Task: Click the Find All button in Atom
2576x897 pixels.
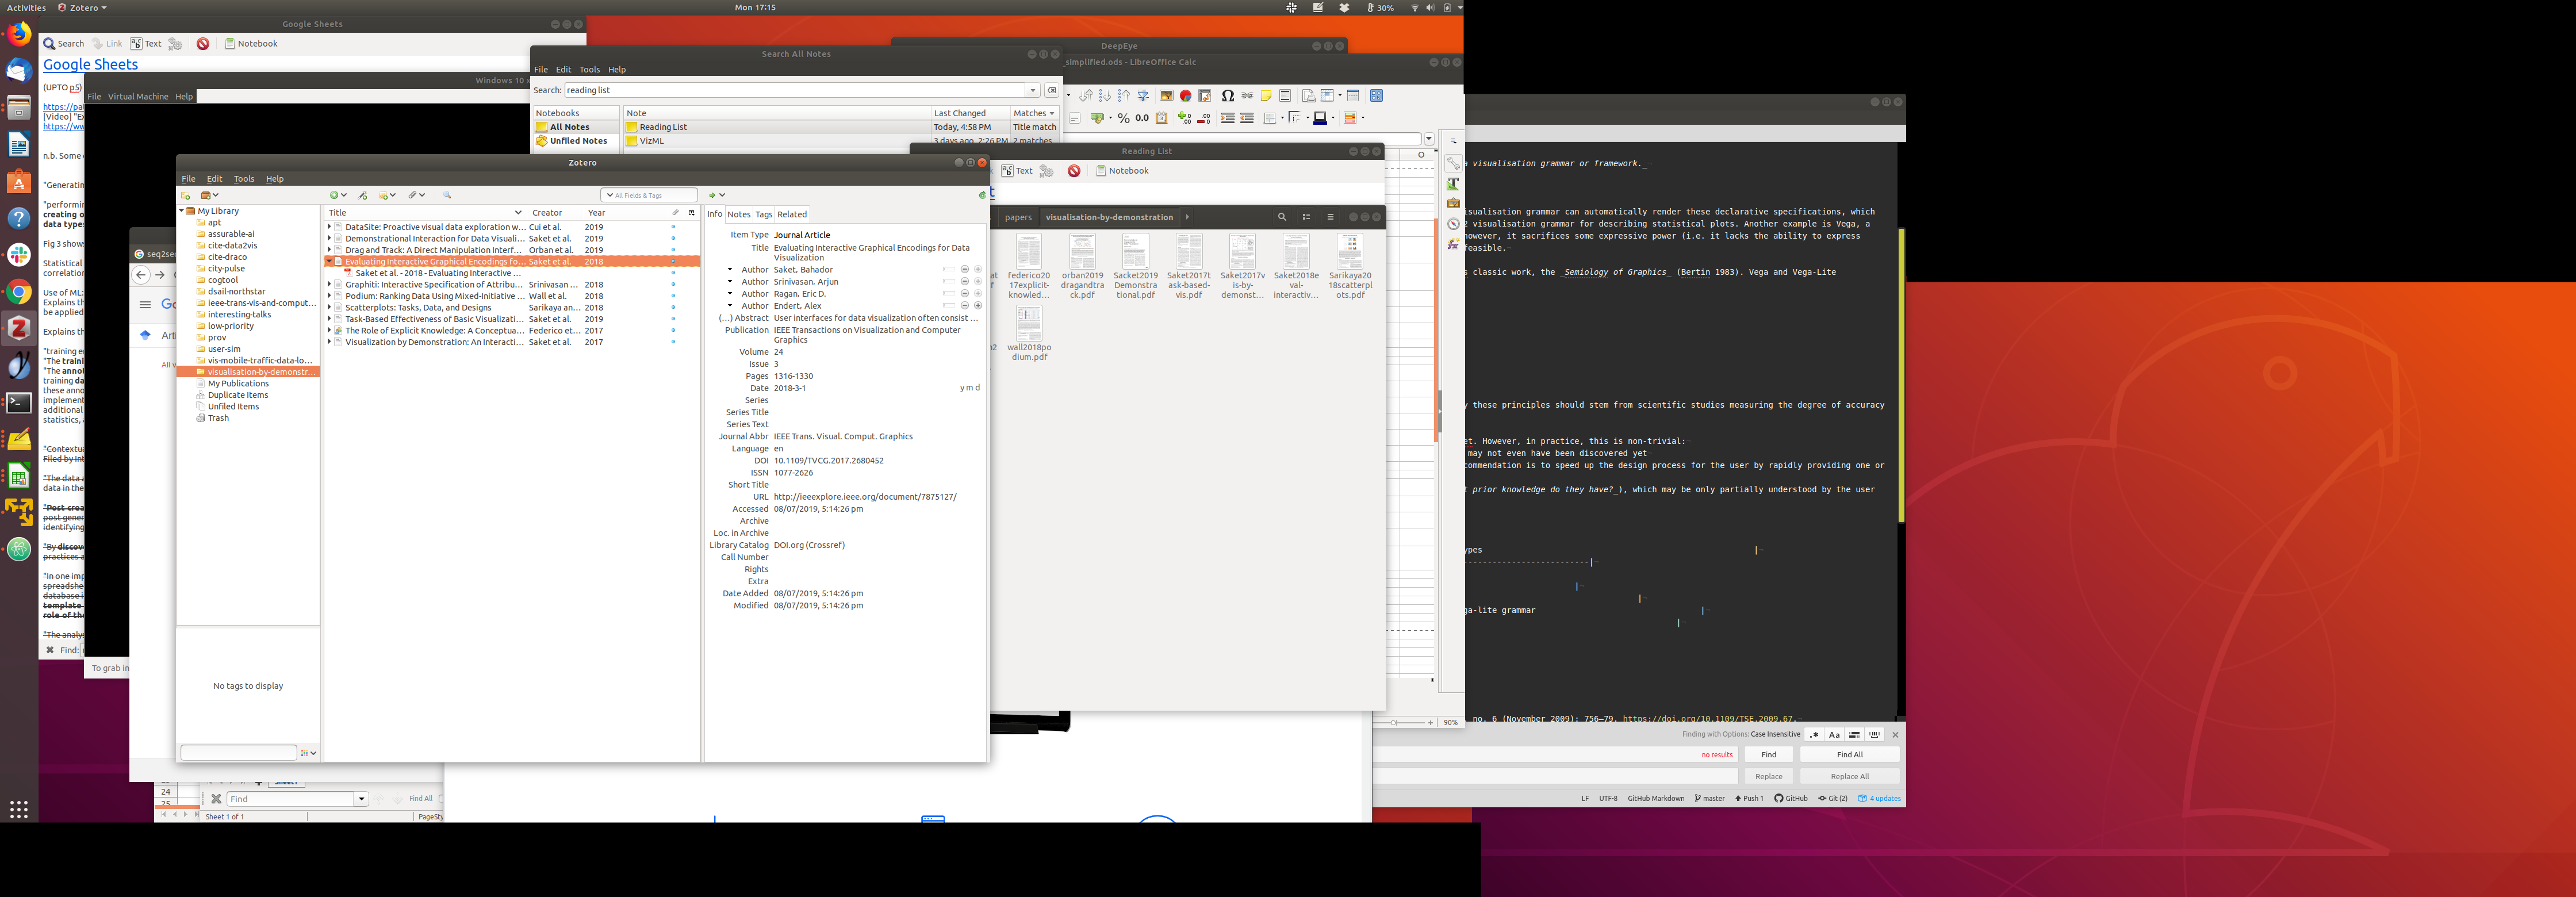Action: pos(1849,755)
